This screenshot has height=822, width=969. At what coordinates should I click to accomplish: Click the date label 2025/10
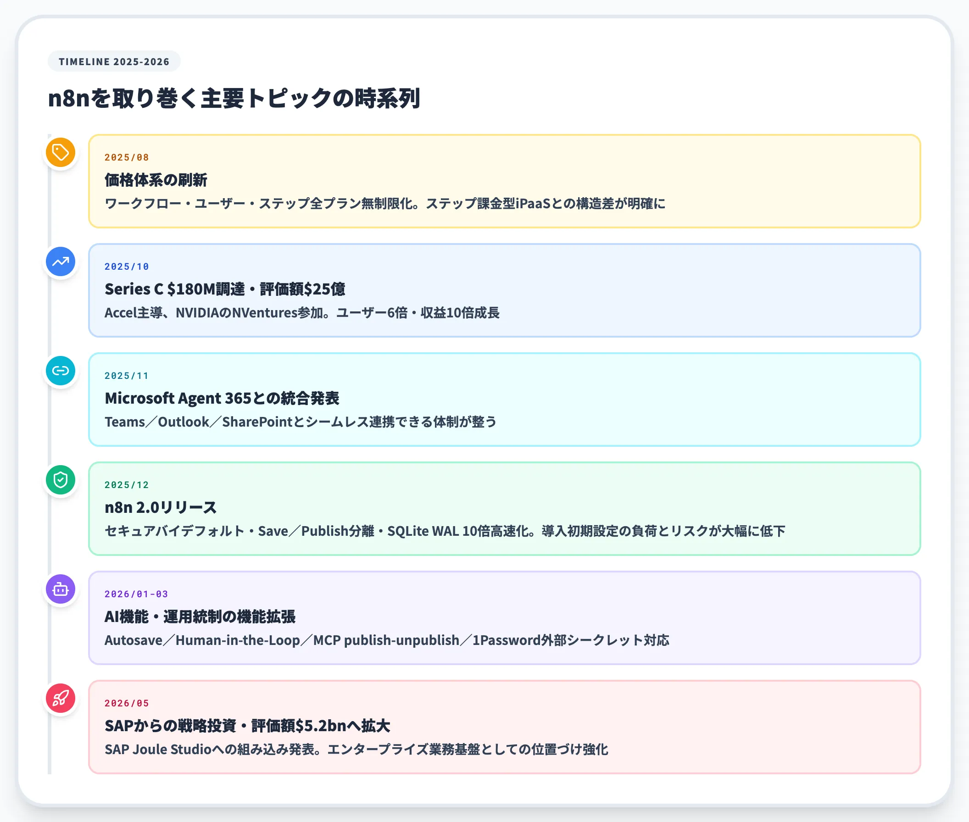pyautogui.click(x=126, y=267)
